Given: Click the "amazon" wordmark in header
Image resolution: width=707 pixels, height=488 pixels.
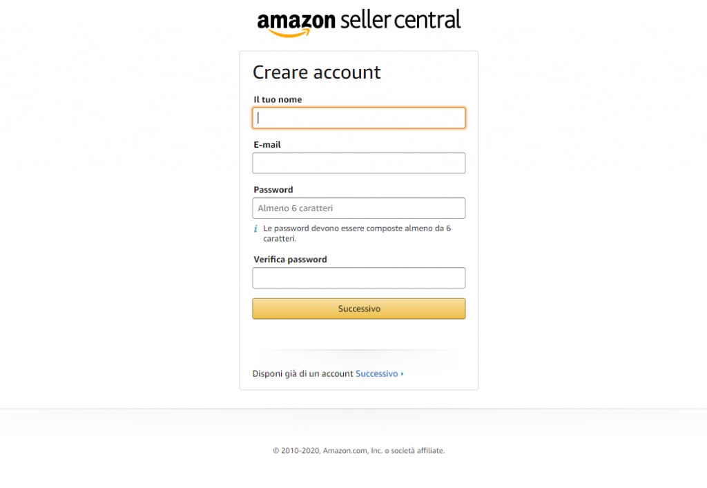Looking at the screenshot, I should coord(297,21).
